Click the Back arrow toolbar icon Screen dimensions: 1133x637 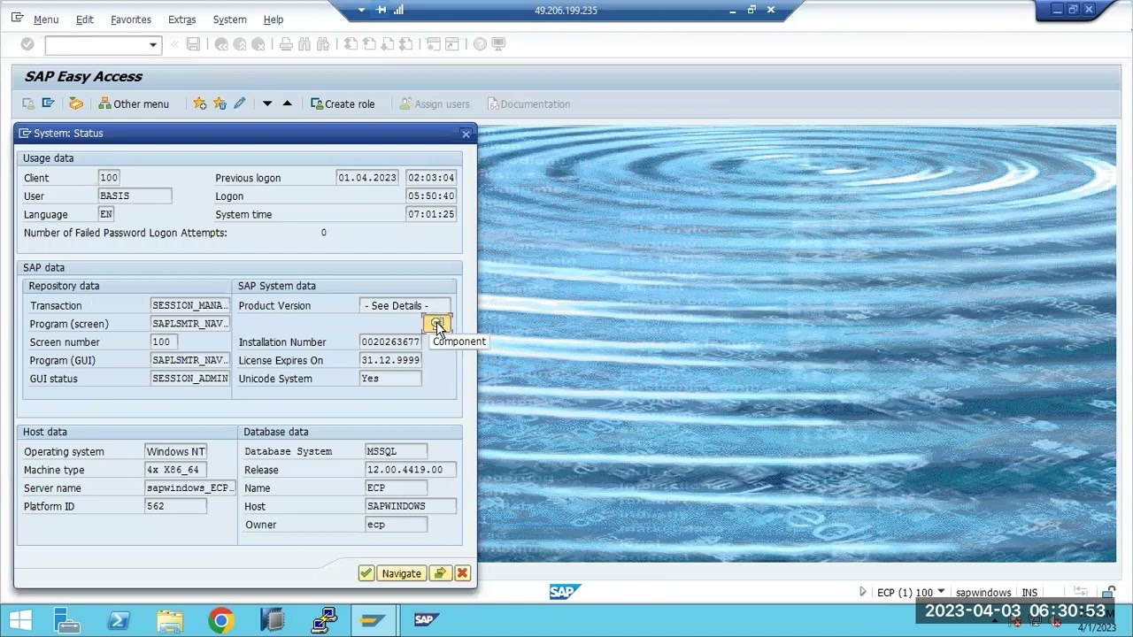[x=221, y=44]
